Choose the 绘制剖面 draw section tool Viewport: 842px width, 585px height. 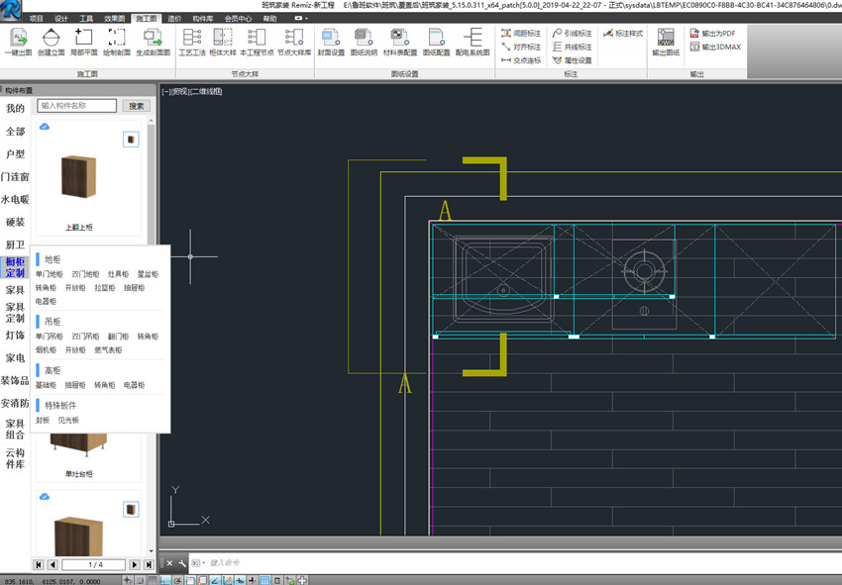(x=117, y=42)
